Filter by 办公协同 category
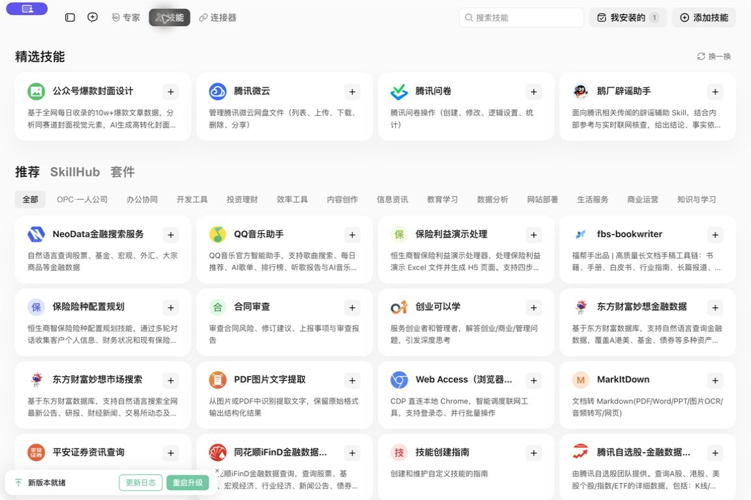This screenshot has height=500, width=751. click(x=141, y=199)
